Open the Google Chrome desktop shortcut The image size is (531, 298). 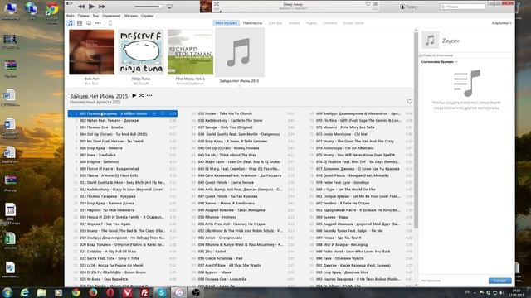point(52,13)
